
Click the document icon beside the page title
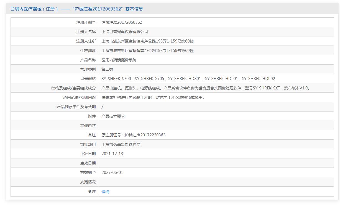[12, 9]
